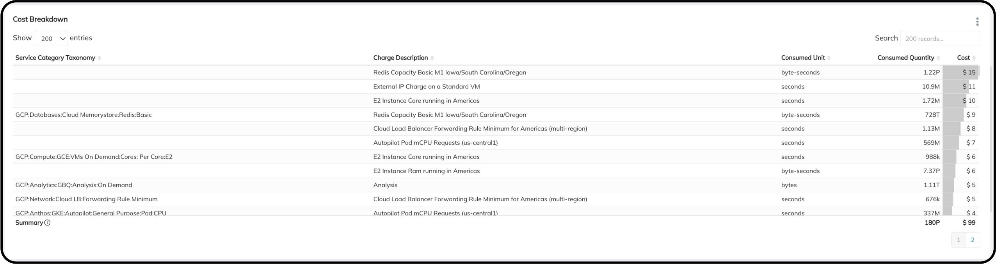
Task: Select the GCP:Databases:Cloud Memorystore:Redis:Basic row
Action: pyautogui.click(x=84, y=115)
